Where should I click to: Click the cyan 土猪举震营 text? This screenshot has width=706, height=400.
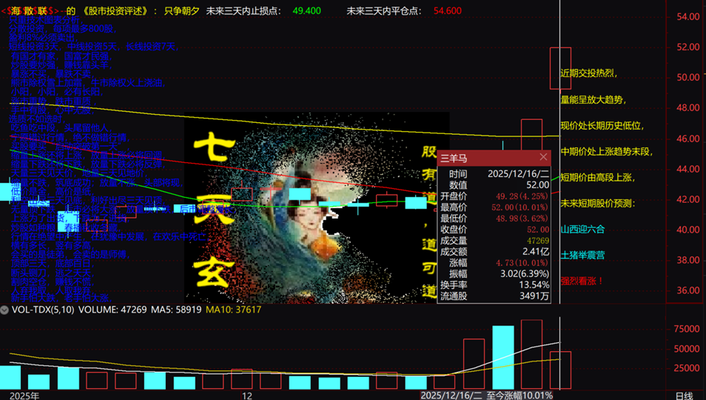(582, 255)
